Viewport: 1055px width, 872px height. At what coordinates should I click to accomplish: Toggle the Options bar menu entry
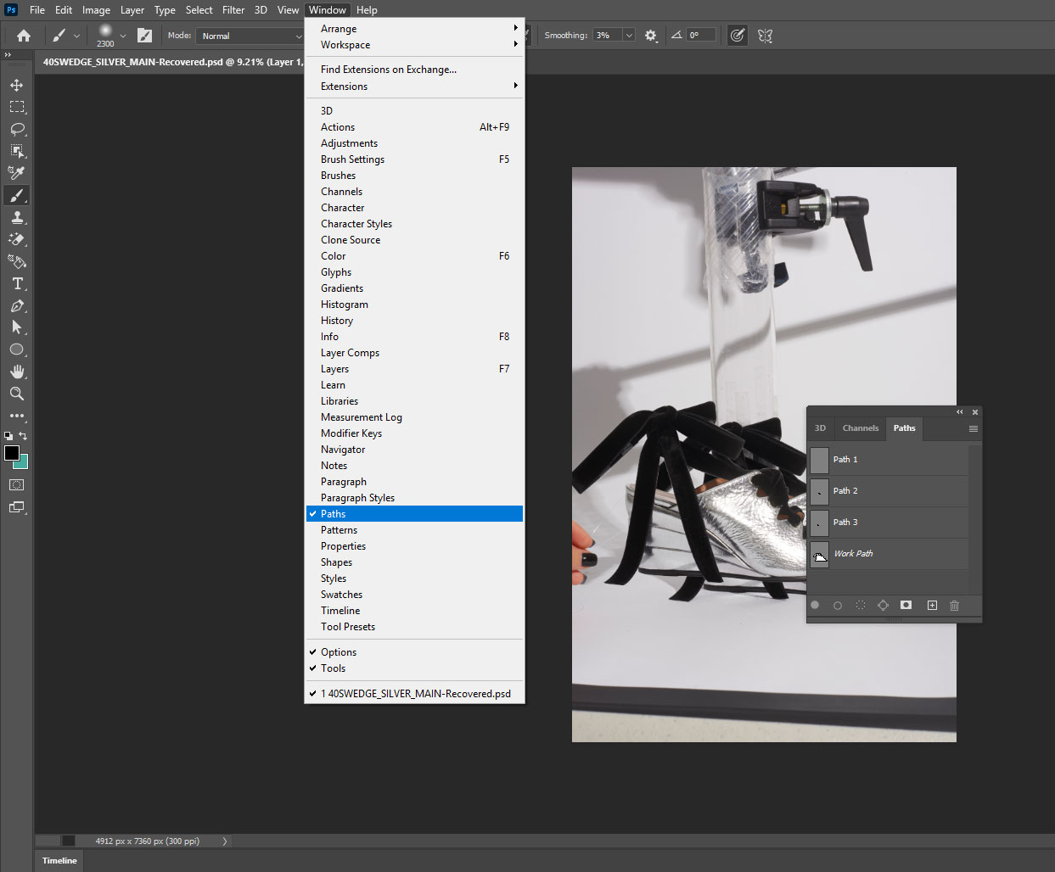pos(338,652)
